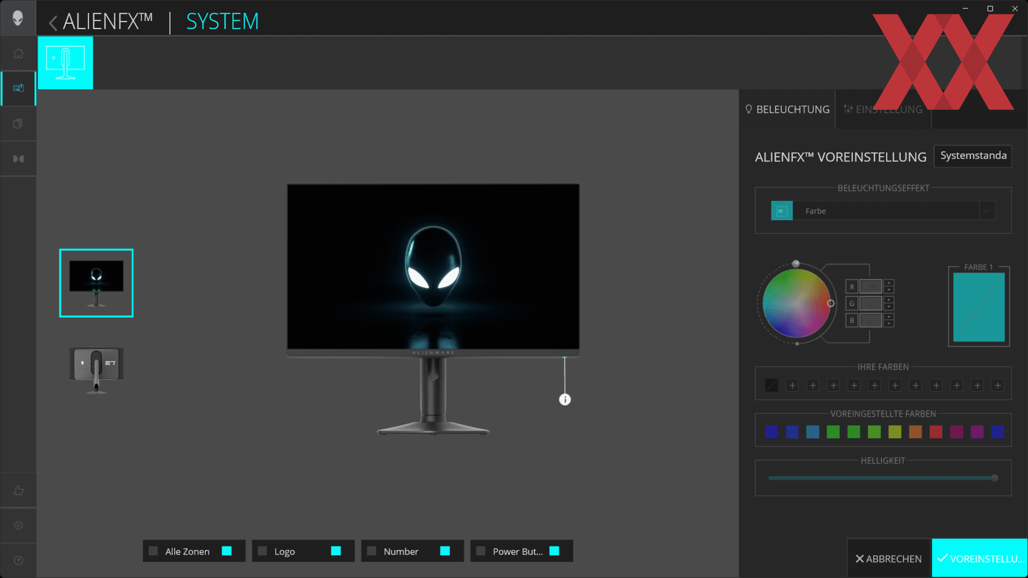Viewport: 1028px width, 578px height.
Task: Click the saturation handle on wheel's right edge
Action: (830, 303)
